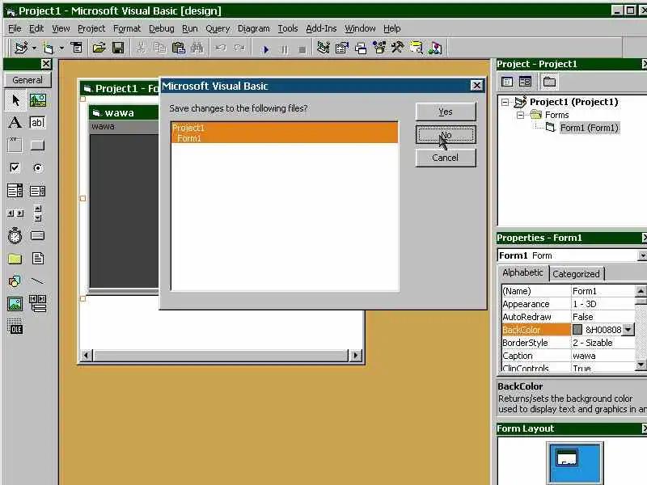Open the Project Explorer toolbar icon
The height and width of the screenshot is (485, 647).
pos(323,48)
